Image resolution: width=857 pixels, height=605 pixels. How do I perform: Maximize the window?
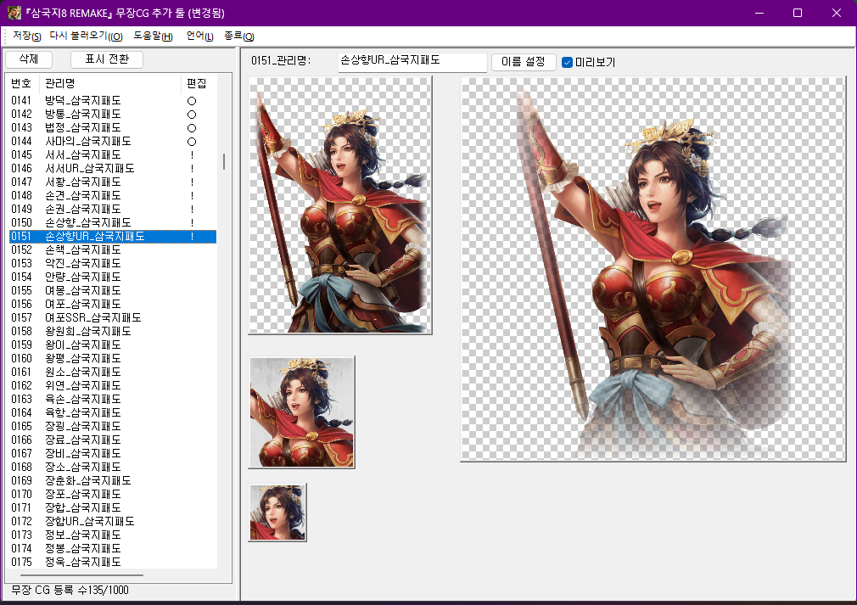(x=798, y=13)
